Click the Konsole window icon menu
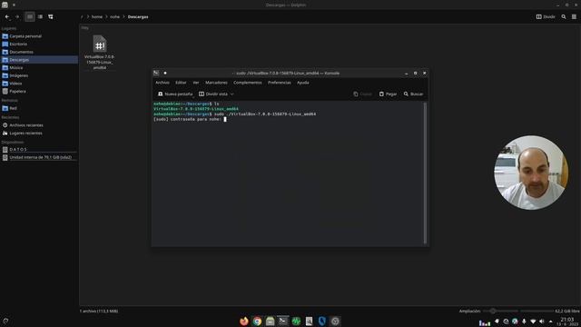 pos(156,73)
